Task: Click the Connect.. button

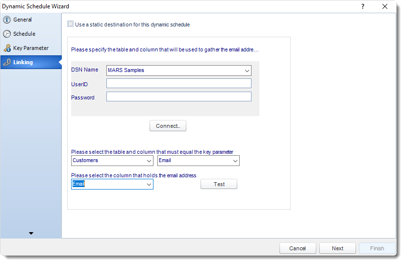Action: (168, 126)
